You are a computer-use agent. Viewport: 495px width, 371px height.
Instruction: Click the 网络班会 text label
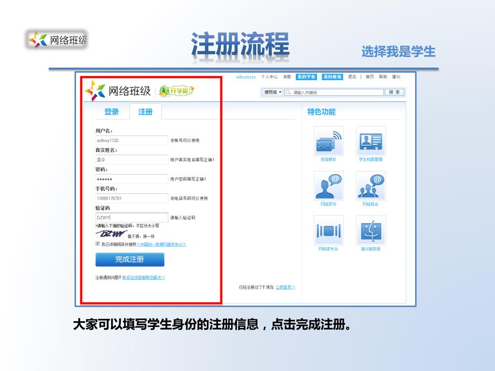pyautogui.click(x=371, y=204)
